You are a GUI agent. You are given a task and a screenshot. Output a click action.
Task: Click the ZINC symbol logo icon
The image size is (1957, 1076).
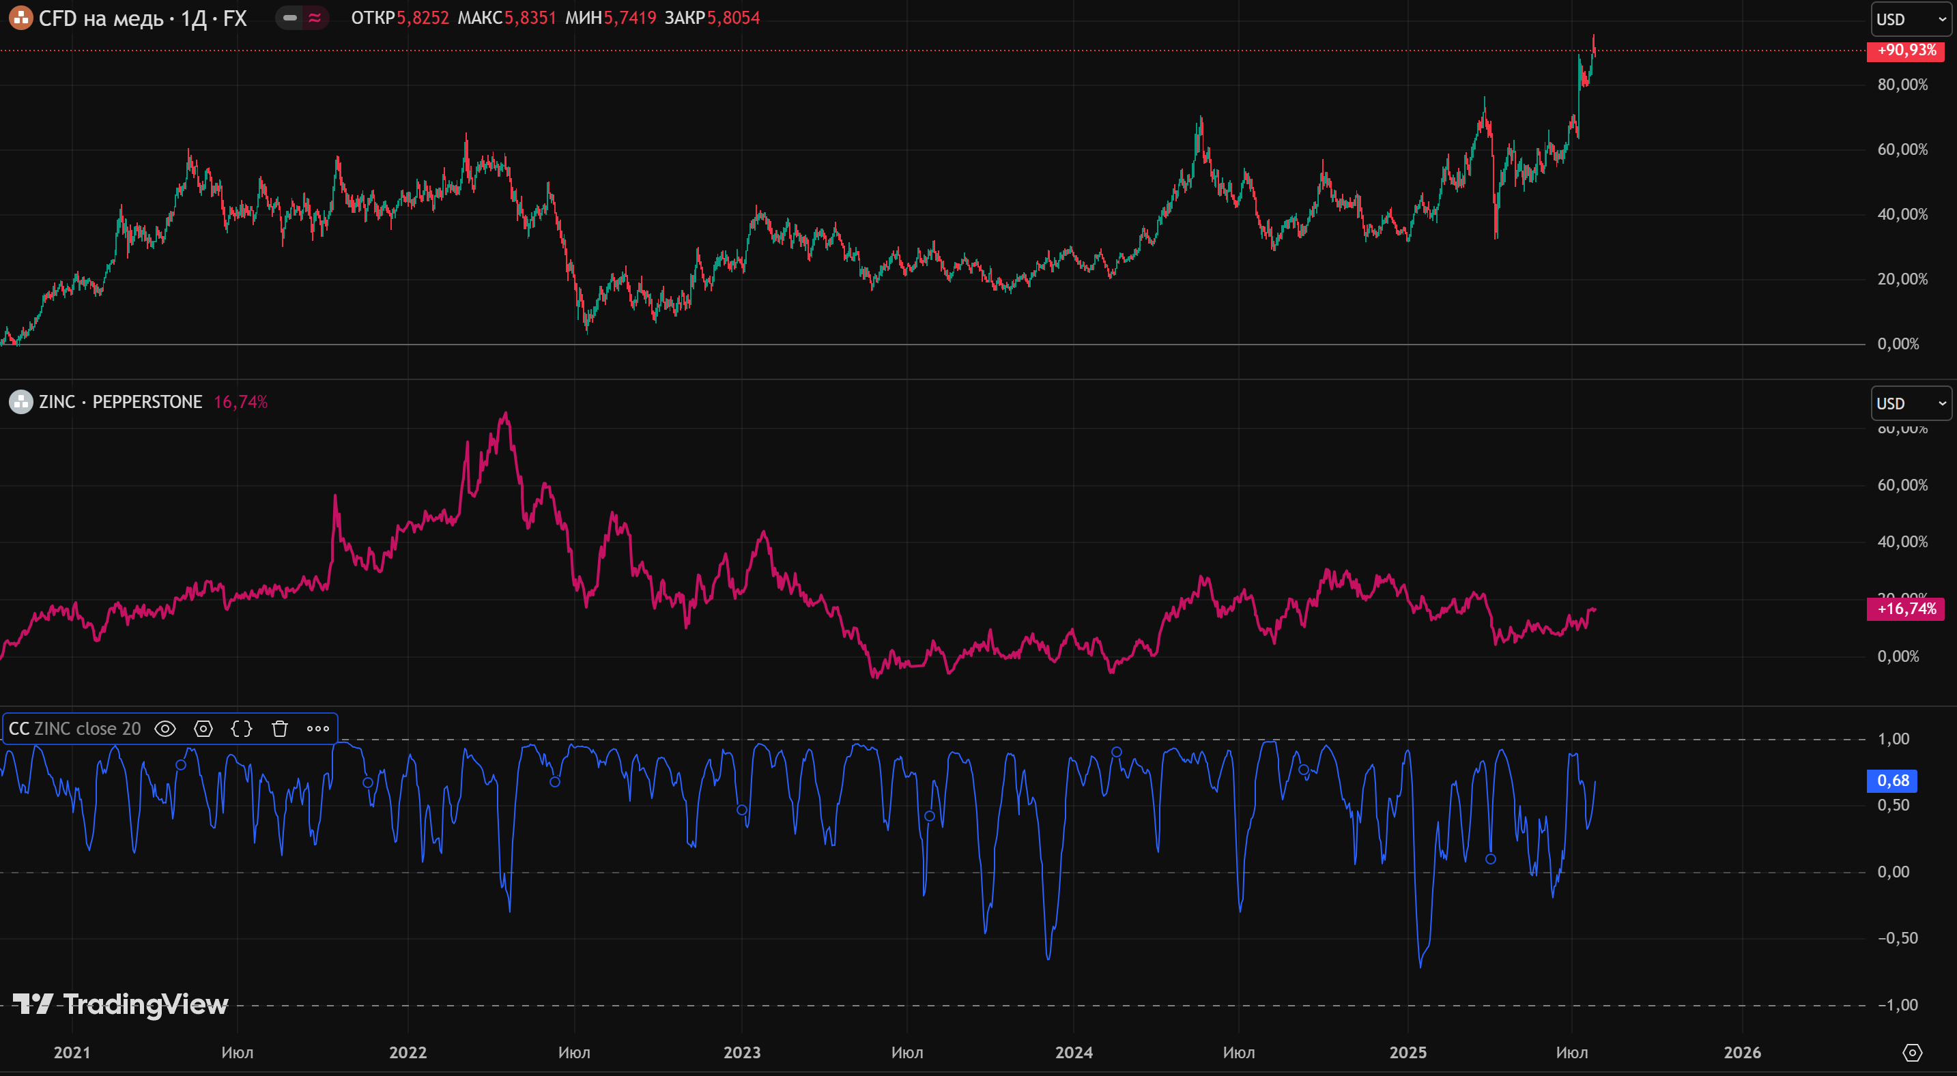[20, 402]
